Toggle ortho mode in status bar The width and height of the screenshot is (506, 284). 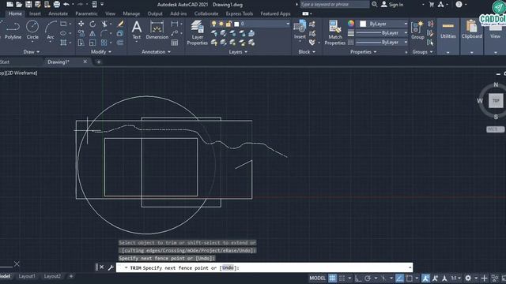coord(358,278)
